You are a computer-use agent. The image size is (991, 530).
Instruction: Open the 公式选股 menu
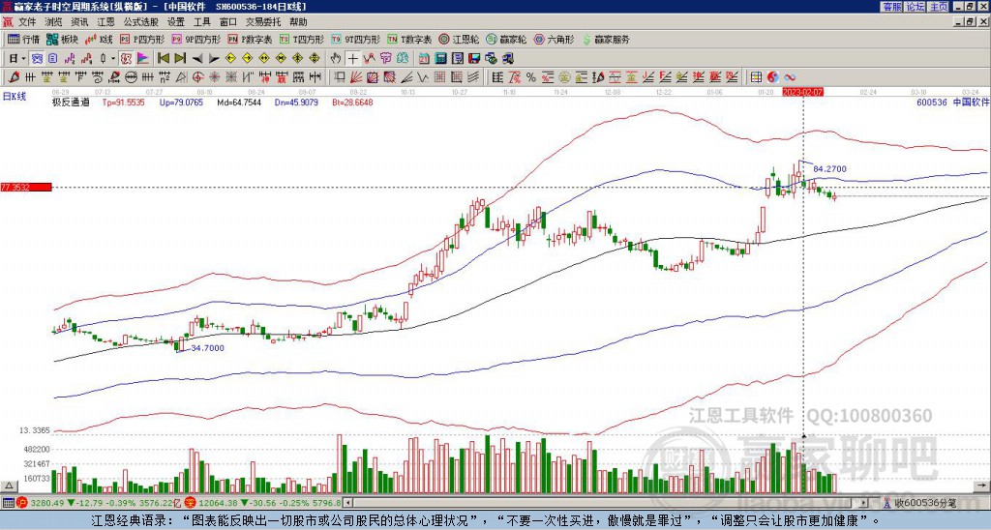139,21
